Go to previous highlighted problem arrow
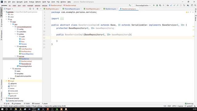 pos(190,12)
